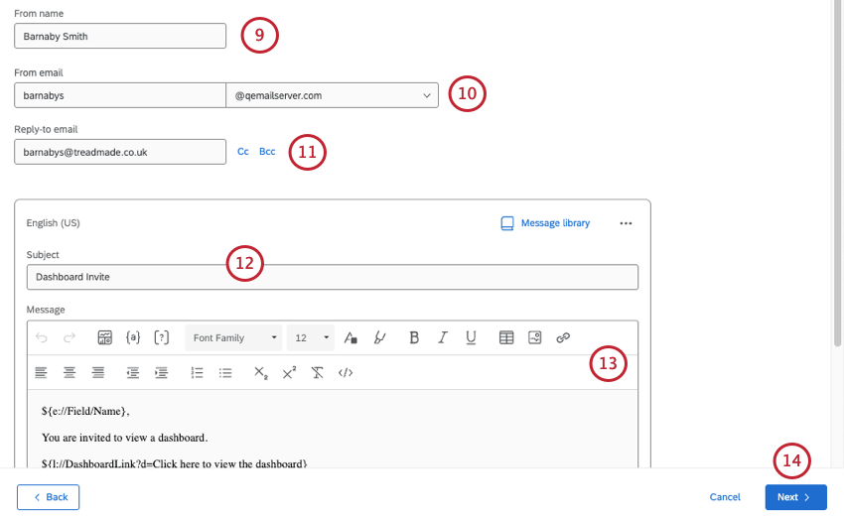
Task: Open the text font color tool
Action: coord(351,337)
